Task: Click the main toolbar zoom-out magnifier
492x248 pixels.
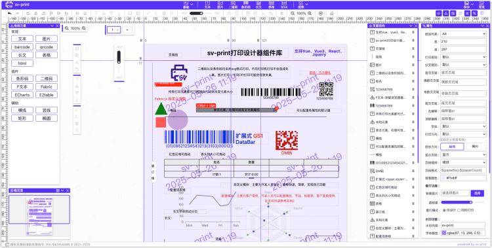Action: pyautogui.click(x=293, y=14)
